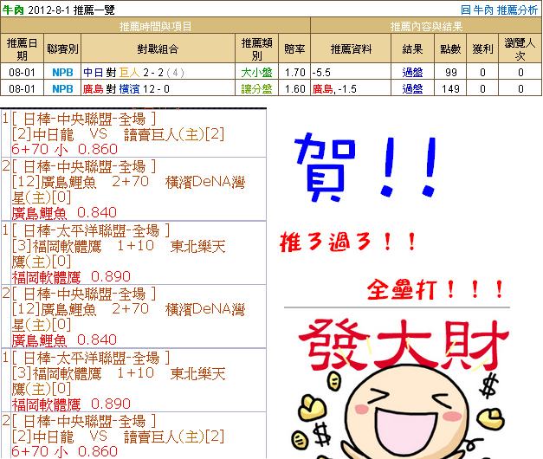The height and width of the screenshot is (459, 543).
Task: Select the 讓分盤 recommendation type cell
Action: point(256,89)
